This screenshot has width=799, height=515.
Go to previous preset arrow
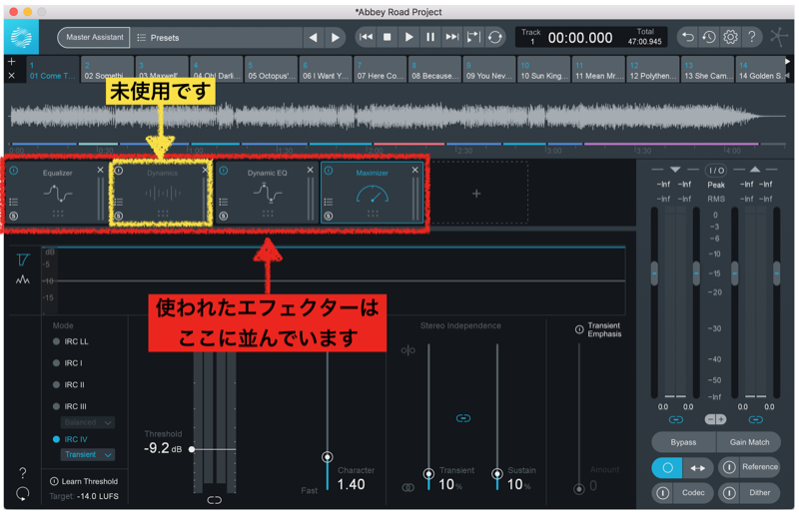[314, 37]
